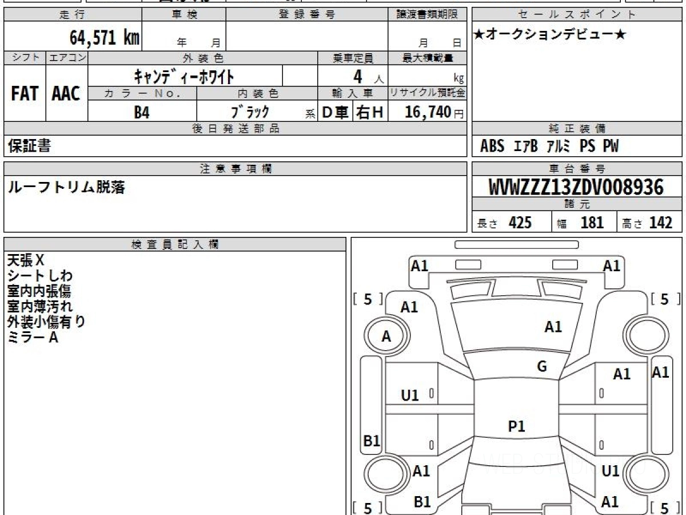The image size is (686, 515).
Task: Click the P1 mark on the roof
Action: pyautogui.click(x=517, y=426)
